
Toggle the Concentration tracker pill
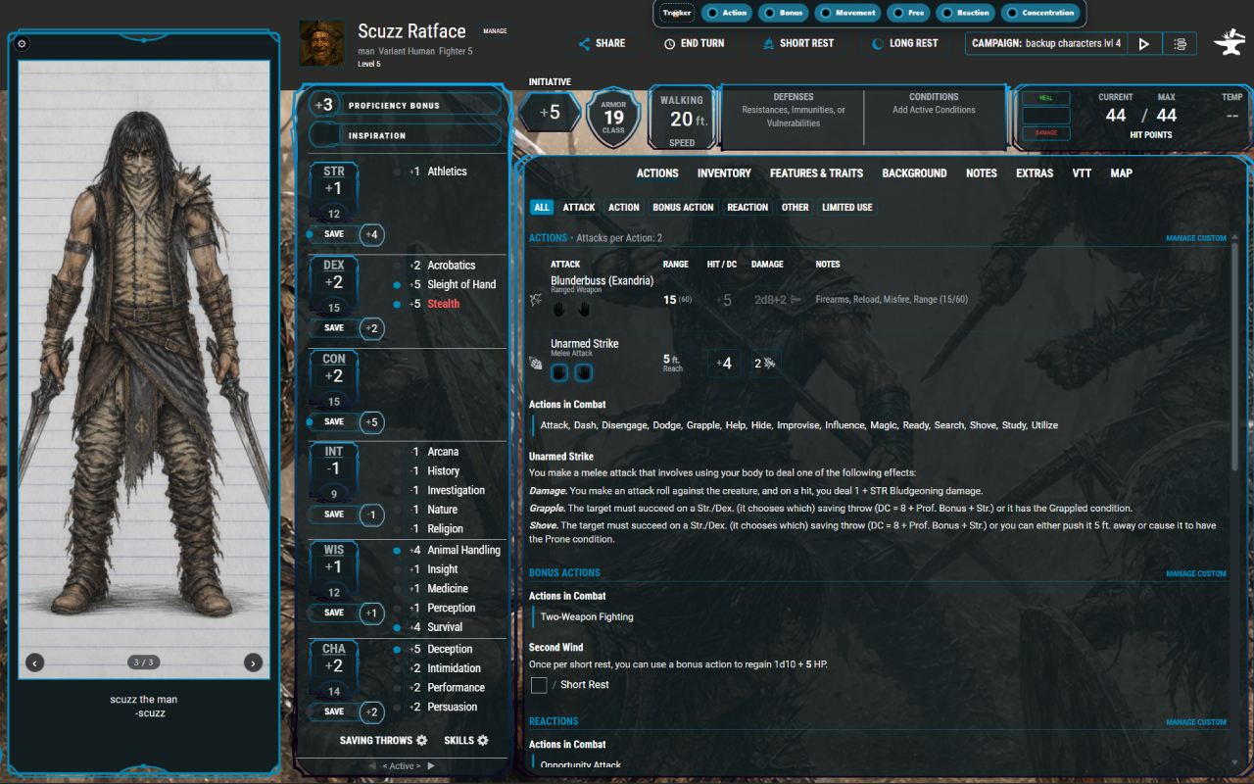pos(1040,13)
